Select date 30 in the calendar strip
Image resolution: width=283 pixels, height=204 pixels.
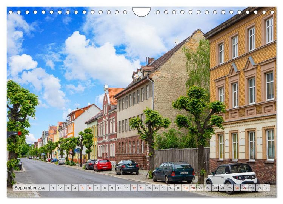266,188
